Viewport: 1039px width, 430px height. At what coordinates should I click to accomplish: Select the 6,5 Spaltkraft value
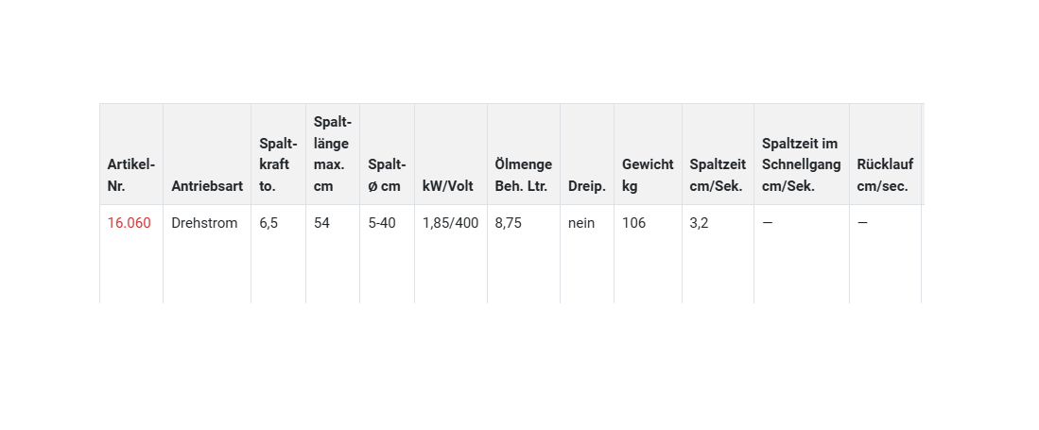pos(268,223)
